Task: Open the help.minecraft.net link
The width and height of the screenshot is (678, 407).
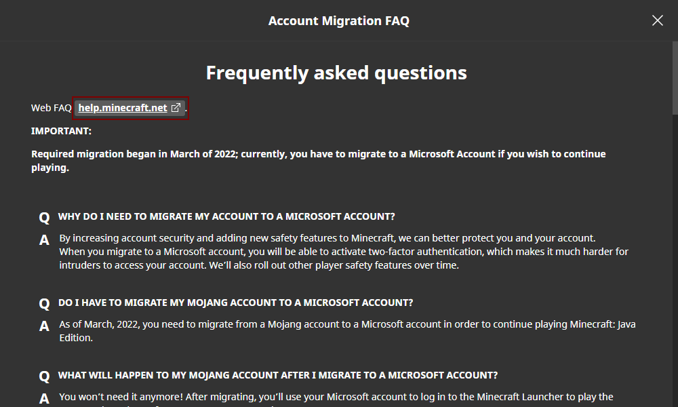Action: tap(123, 108)
